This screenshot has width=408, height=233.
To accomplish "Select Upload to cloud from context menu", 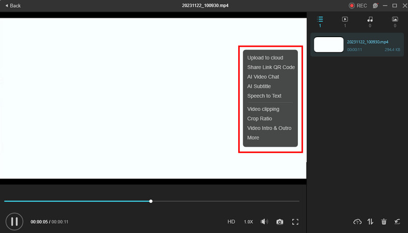I will (265, 57).
